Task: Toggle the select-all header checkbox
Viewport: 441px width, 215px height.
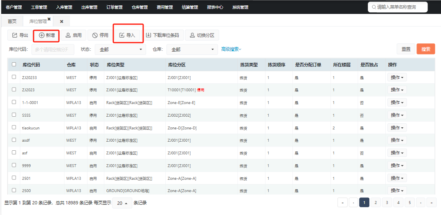Action: point(14,64)
